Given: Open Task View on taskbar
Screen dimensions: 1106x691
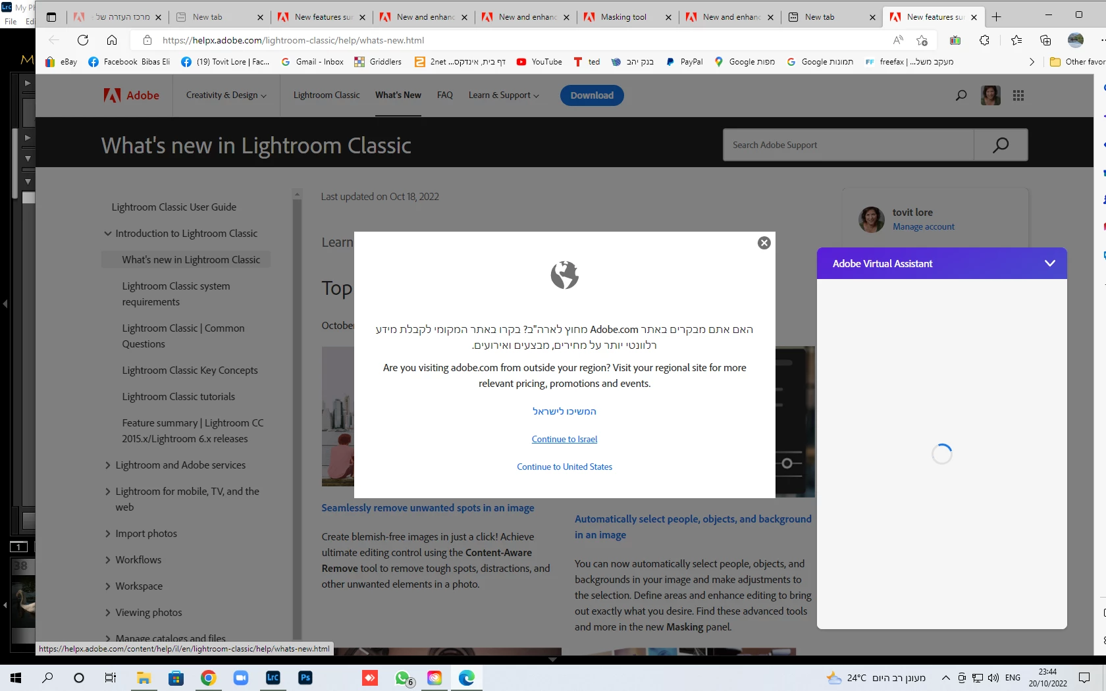Looking at the screenshot, I should [111, 677].
